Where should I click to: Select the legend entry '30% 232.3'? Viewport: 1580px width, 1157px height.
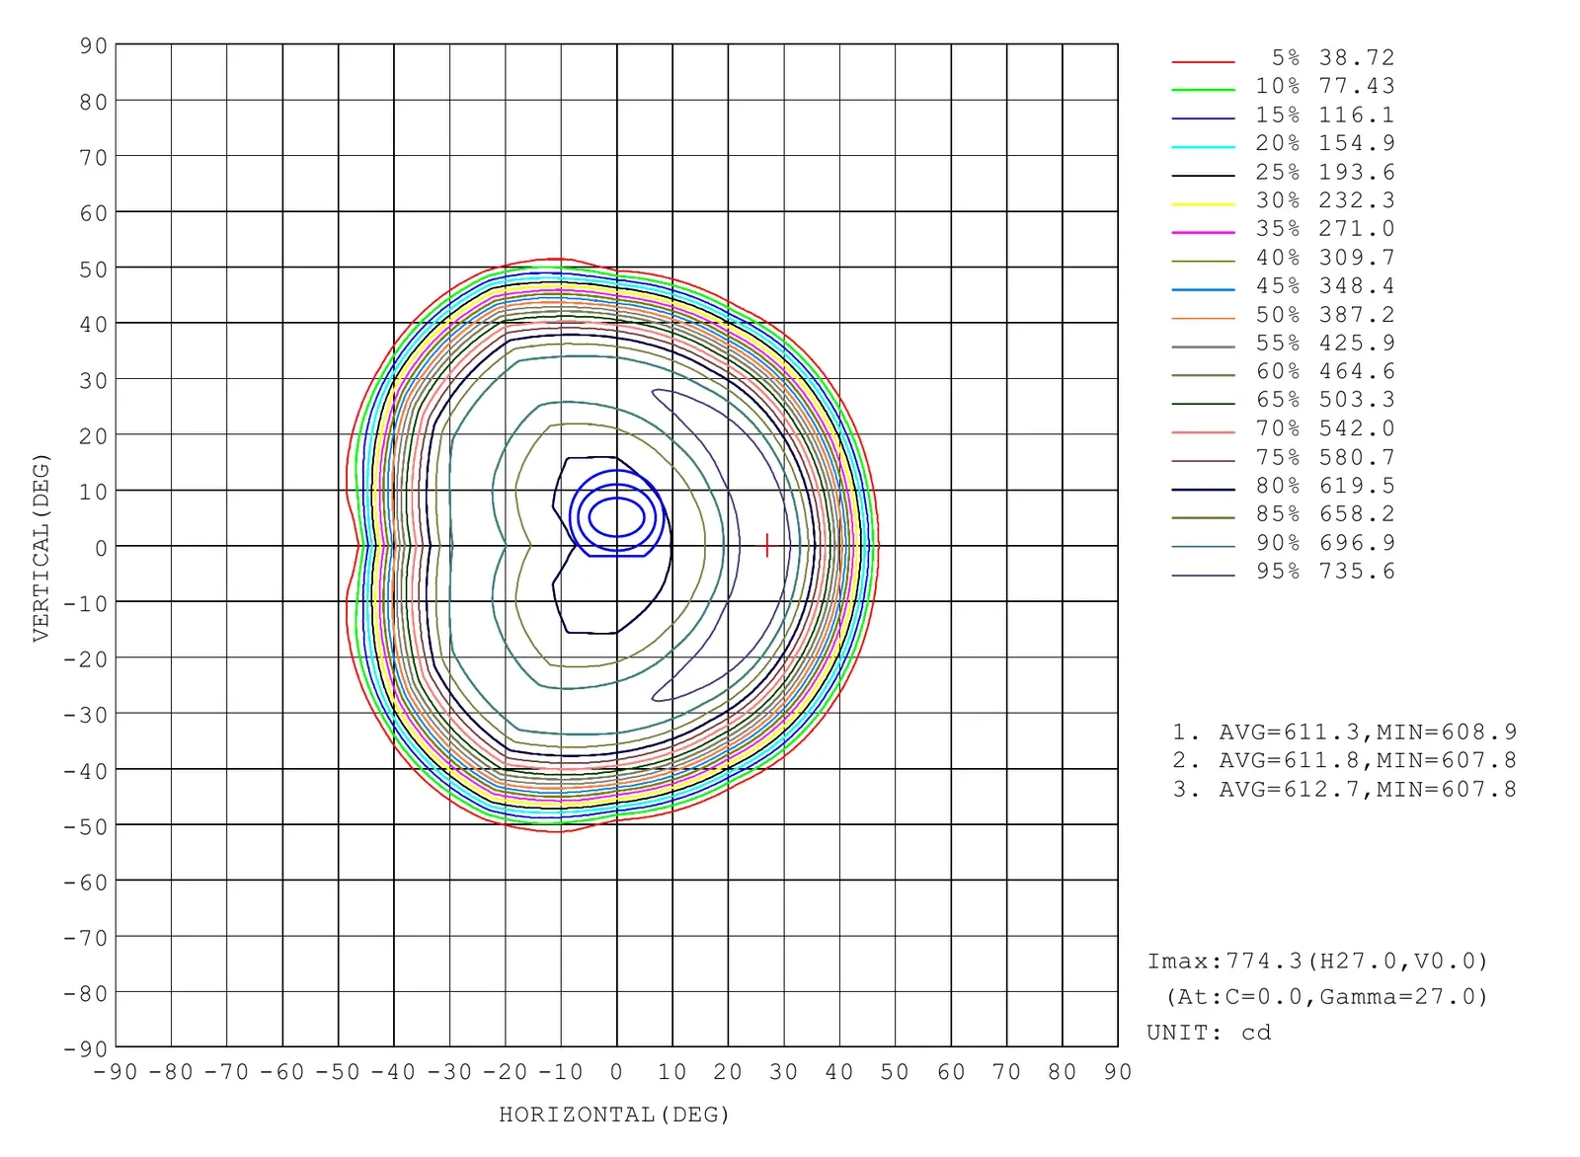(x=1283, y=200)
